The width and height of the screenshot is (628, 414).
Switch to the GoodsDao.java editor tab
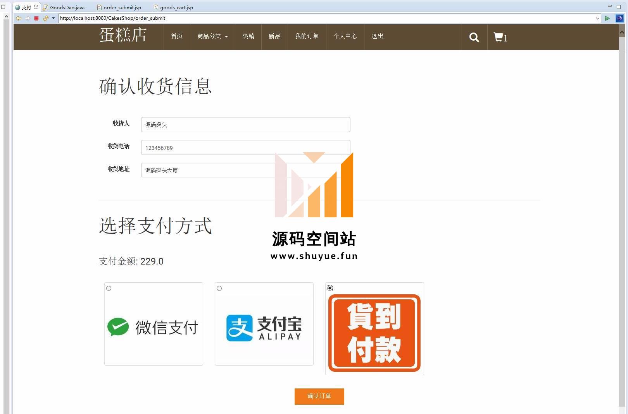tap(64, 7)
